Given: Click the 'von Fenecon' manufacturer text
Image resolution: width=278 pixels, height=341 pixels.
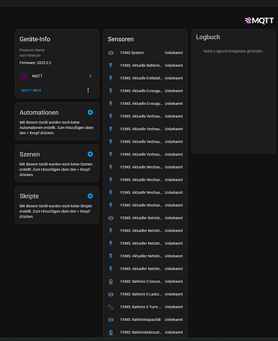Looking at the screenshot, I should 30,55.
